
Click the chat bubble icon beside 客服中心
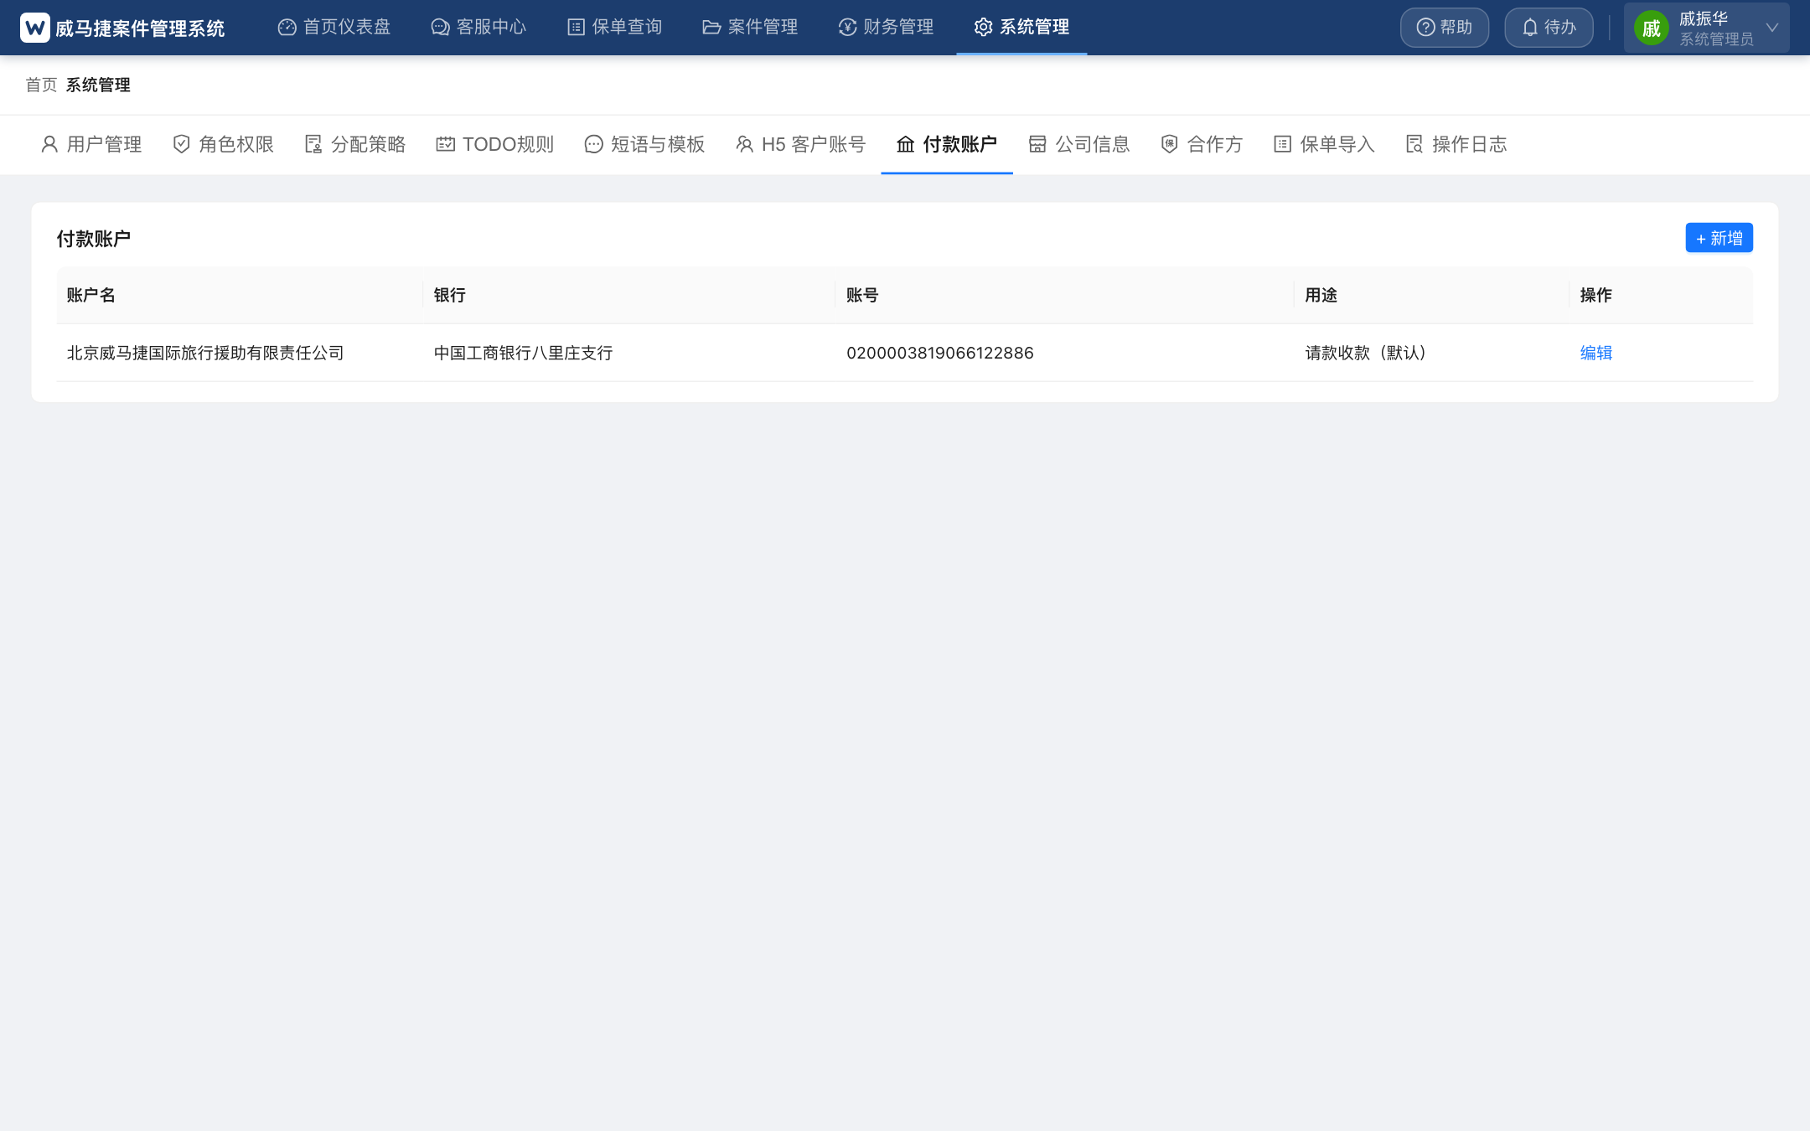coord(440,28)
